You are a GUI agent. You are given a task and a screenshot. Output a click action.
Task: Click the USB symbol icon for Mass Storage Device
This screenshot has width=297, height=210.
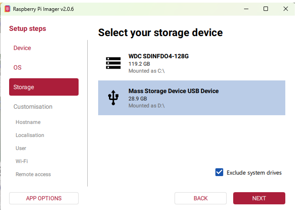[113, 98]
